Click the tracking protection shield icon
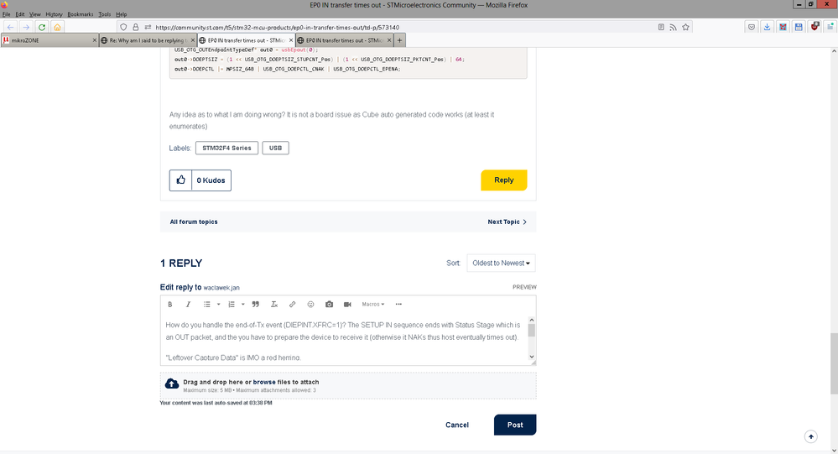 123,27
